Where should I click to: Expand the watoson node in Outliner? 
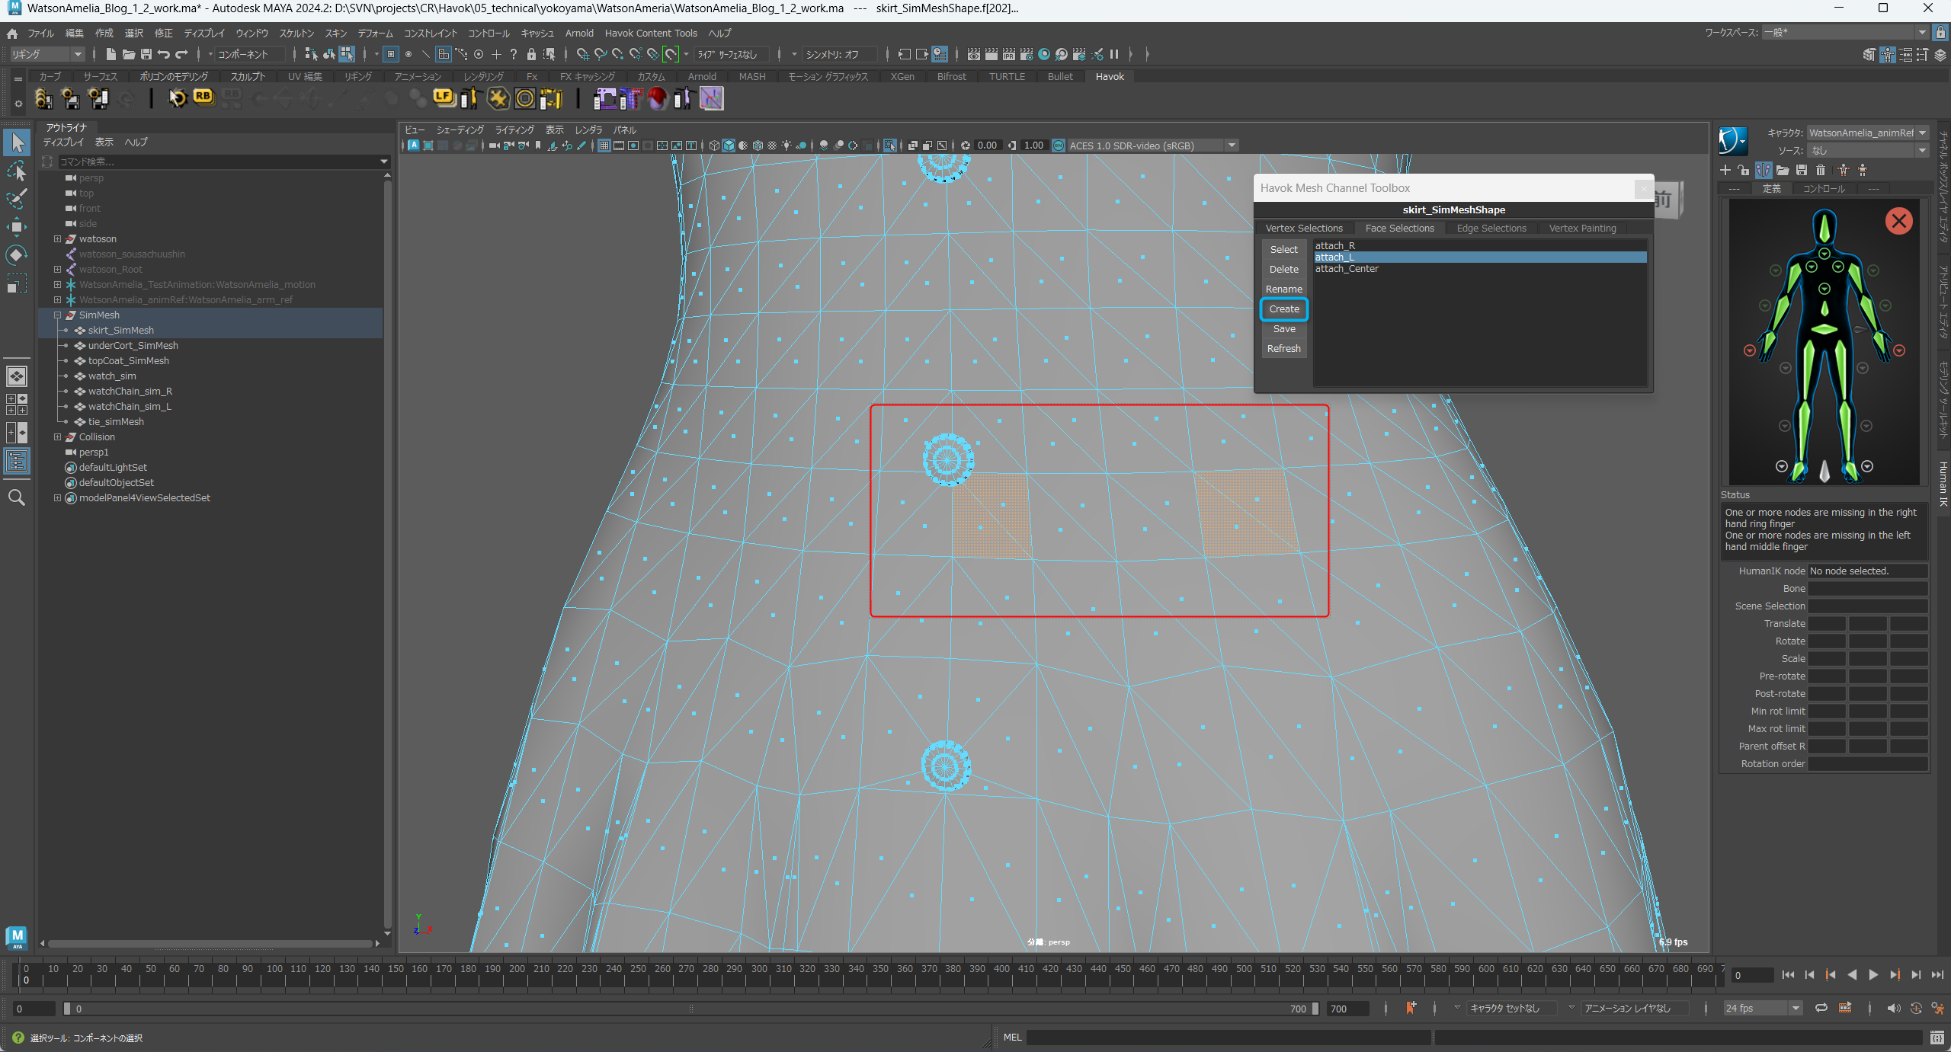point(57,238)
